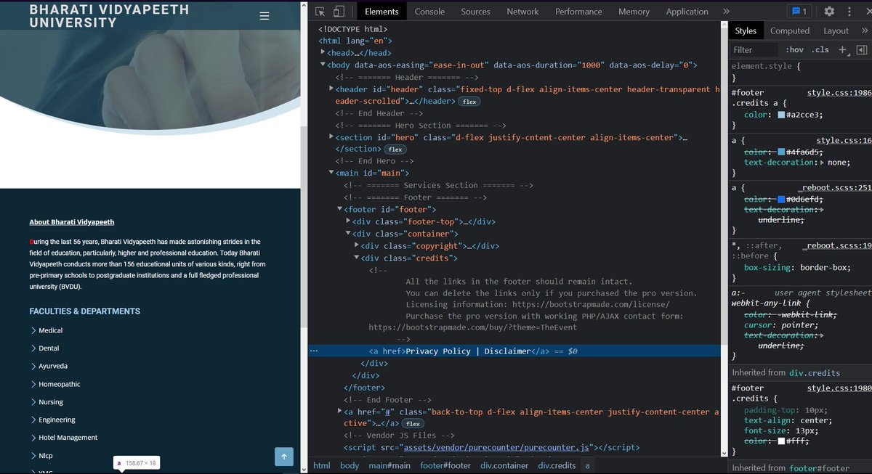Show more DevTools tabs chevron

tap(726, 12)
